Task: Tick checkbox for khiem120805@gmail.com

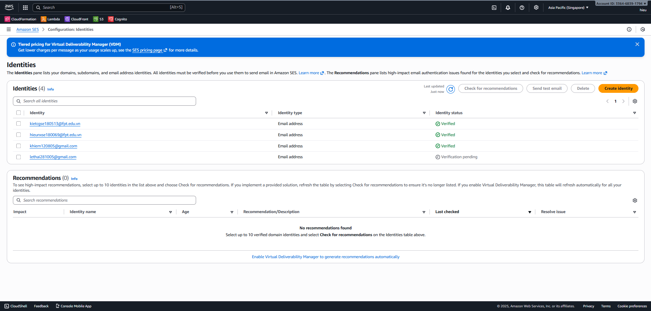Action: (19, 146)
